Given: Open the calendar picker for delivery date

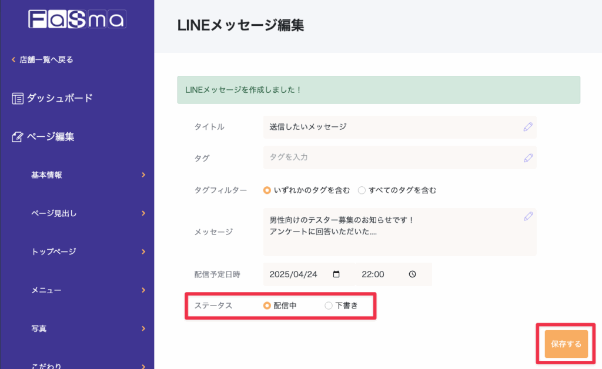Looking at the screenshot, I should pyautogui.click(x=336, y=274).
